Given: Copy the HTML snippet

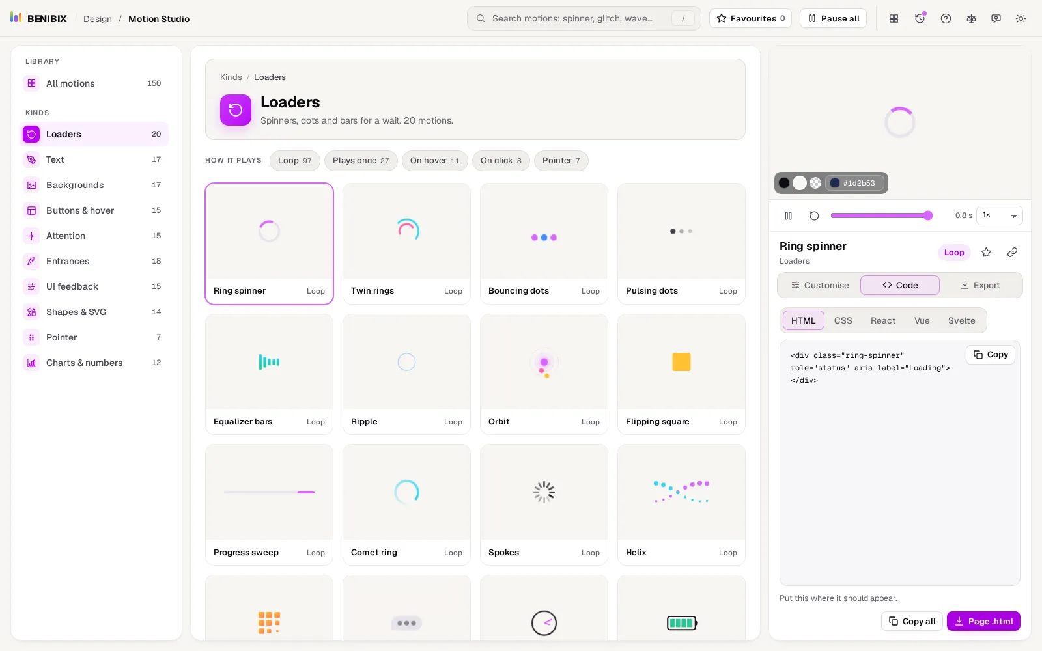Looking at the screenshot, I should tap(991, 355).
